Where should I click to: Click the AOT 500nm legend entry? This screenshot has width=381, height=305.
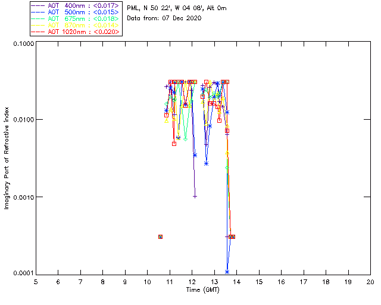(76, 12)
